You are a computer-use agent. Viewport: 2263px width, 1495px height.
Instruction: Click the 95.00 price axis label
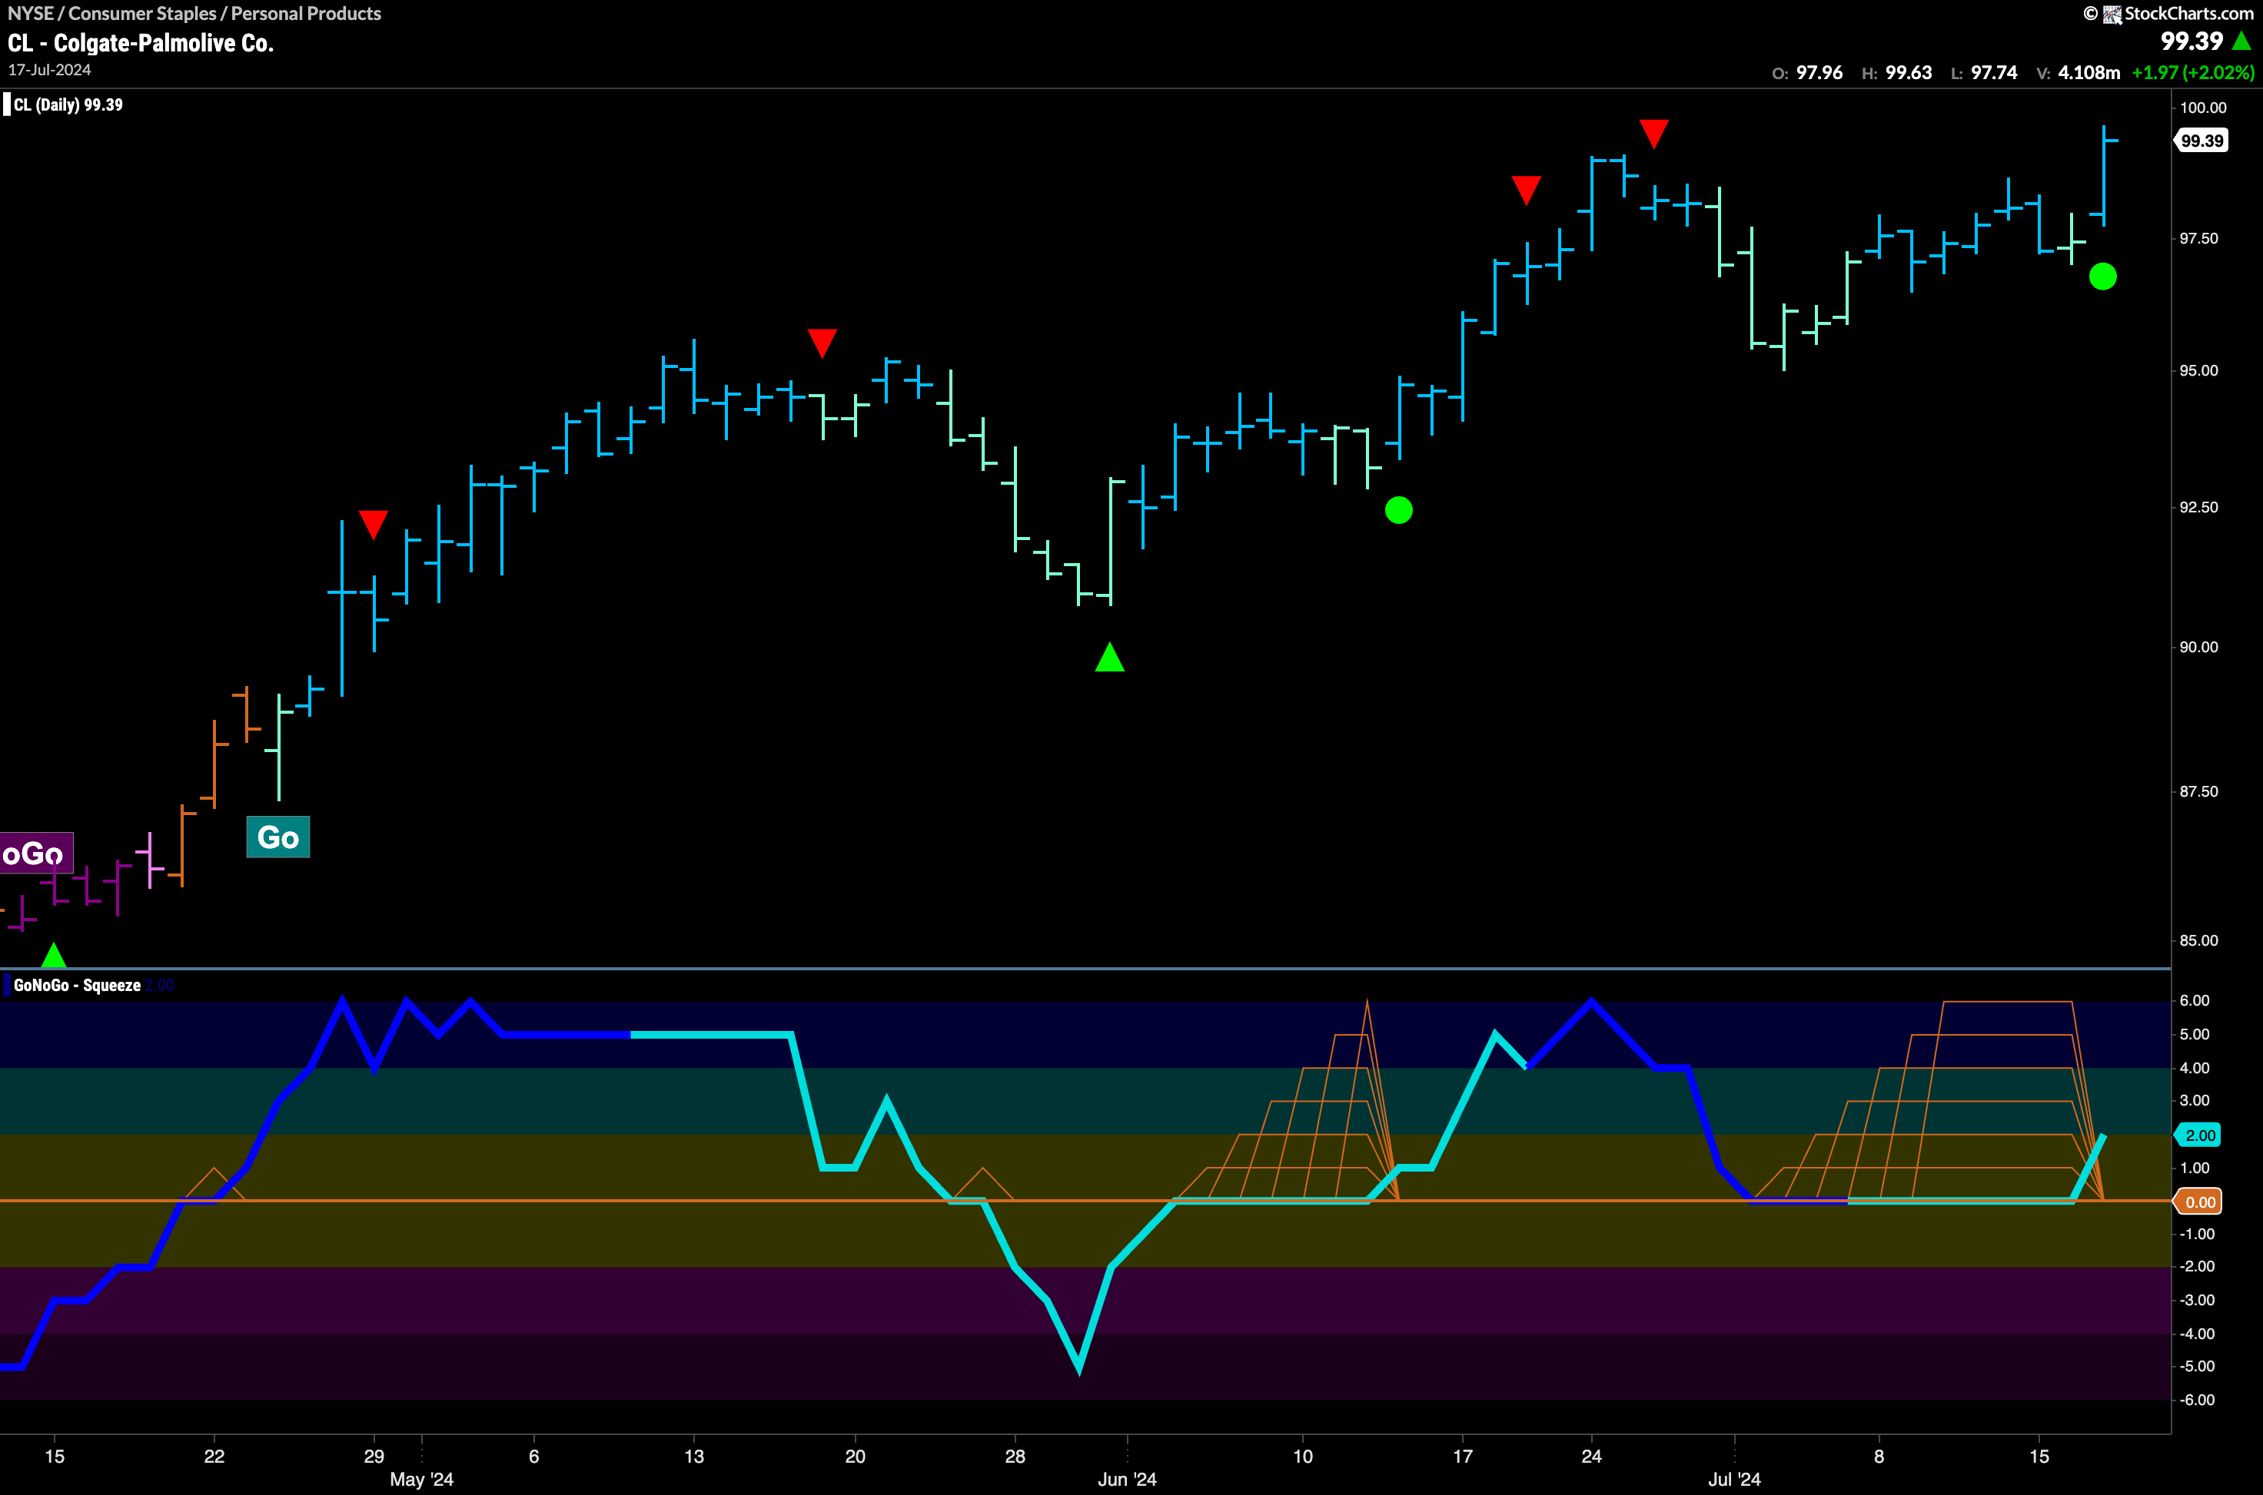tap(2199, 370)
